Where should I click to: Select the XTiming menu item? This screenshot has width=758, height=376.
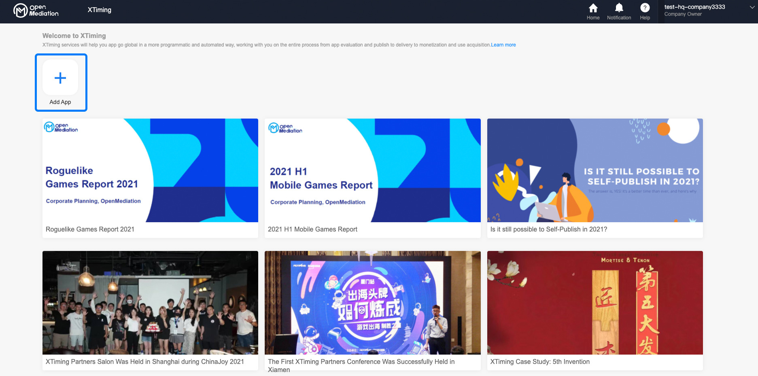pos(100,10)
